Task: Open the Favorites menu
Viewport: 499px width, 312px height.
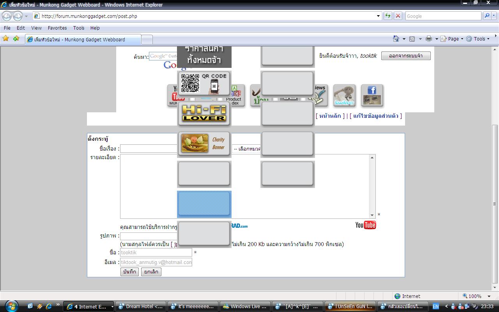Action: pyautogui.click(x=57, y=28)
